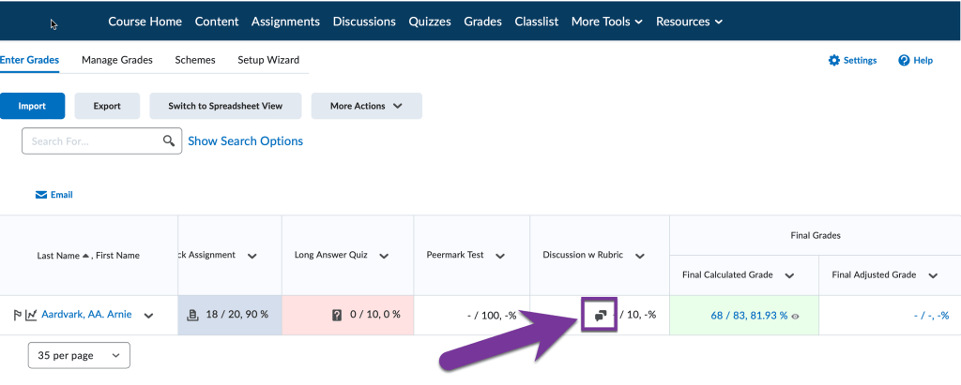The image size is (961, 385).
Task: Click the 68 / 83, 81.93 % grade link
Action: (749, 316)
